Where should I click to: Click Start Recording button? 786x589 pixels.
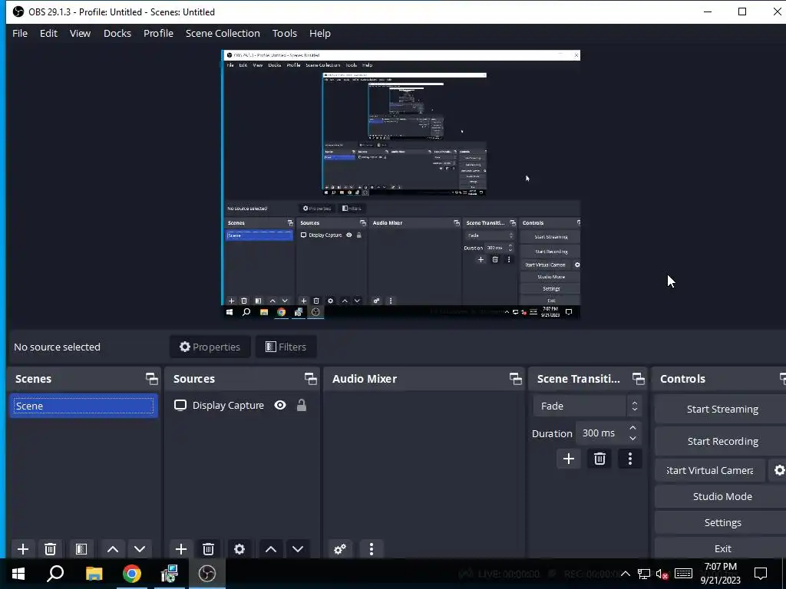pyautogui.click(x=722, y=441)
